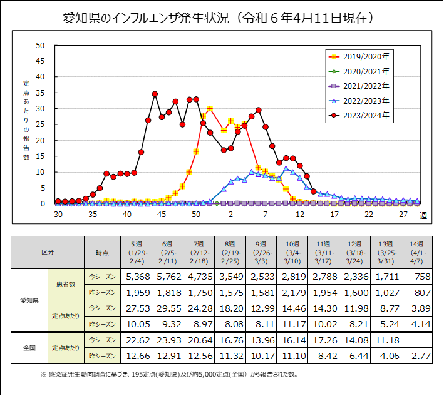
Task: Click the cell showing 1,818
Action: coord(168,293)
